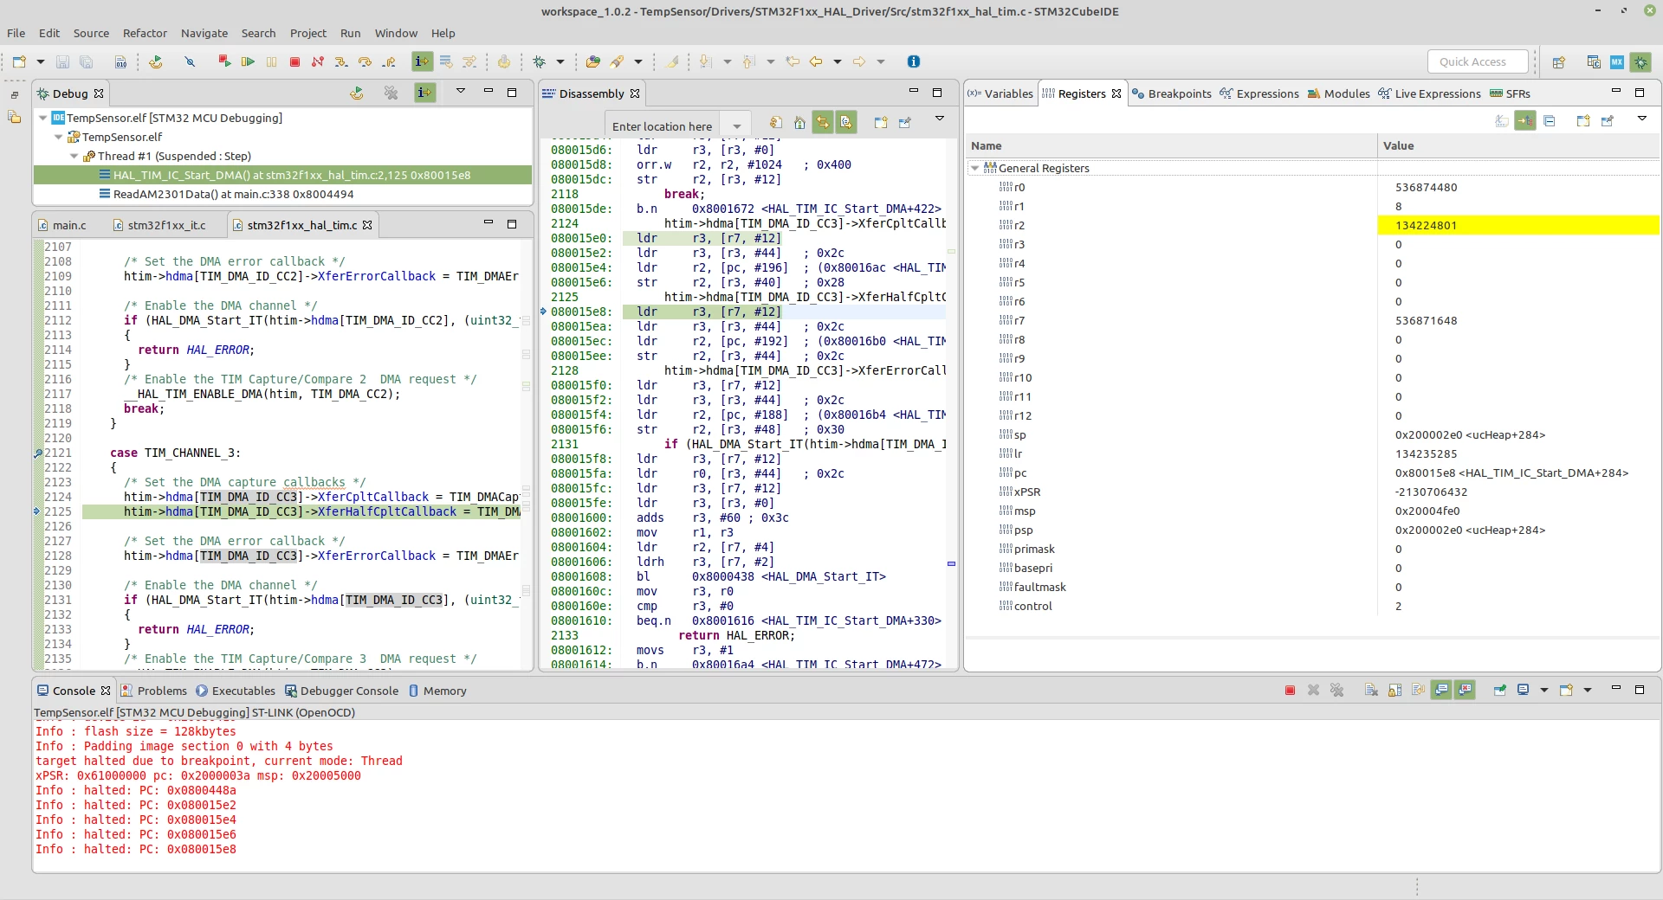
Task: Toggle Disassembly Show Source button
Action: pyautogui.click(x=846, y=123)
